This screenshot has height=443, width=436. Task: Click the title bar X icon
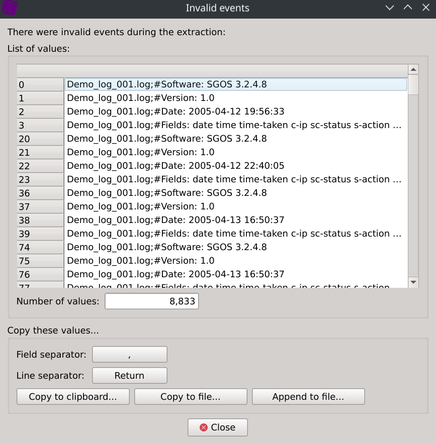[425, 8]
